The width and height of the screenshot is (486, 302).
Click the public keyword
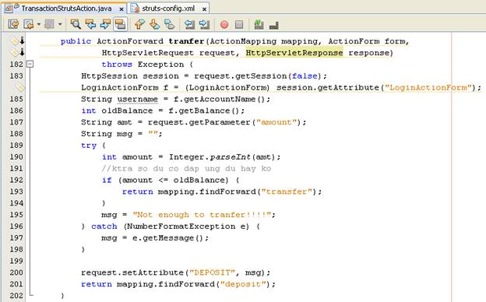[x=76, y=41]
